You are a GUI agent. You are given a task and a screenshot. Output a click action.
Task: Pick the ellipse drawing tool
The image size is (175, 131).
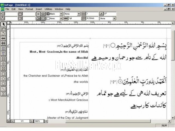(x=4, y=78)
